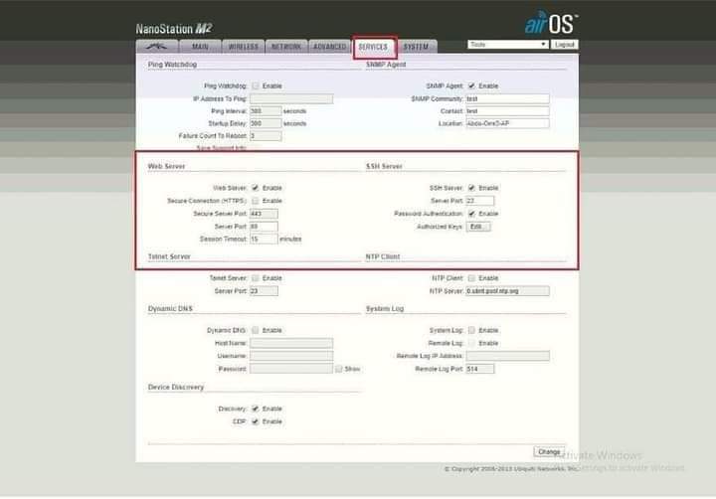Viewport: 716px width, 499px height.
Task: Click Edit button for Authorized Keys
Action: (478, 227)
